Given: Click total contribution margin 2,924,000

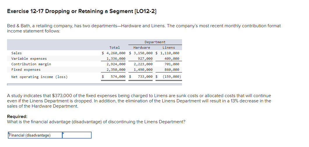Looking at the screenshot, I should coord(116,64).
